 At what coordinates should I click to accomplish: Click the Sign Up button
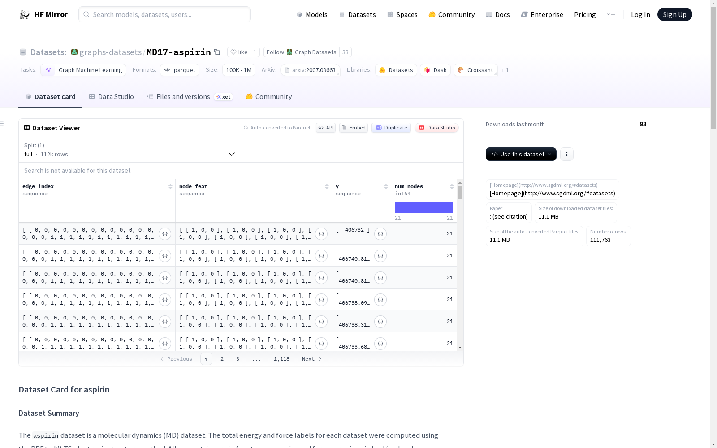(x=674, y=14)
